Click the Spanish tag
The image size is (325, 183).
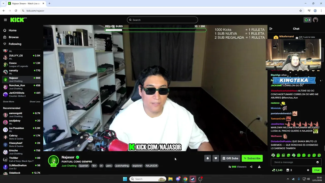pos(84,166)
